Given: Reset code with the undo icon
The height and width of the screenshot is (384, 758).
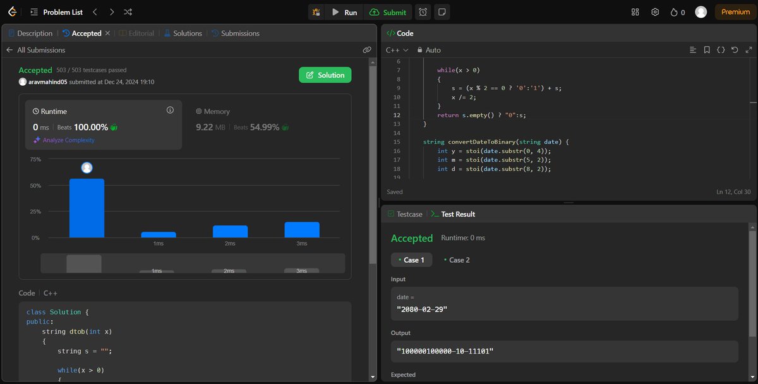Looking at the screenshot, I should 734,49.
